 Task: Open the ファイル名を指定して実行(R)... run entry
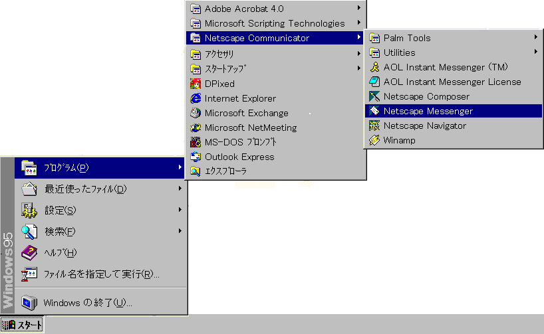pos(100,274)
